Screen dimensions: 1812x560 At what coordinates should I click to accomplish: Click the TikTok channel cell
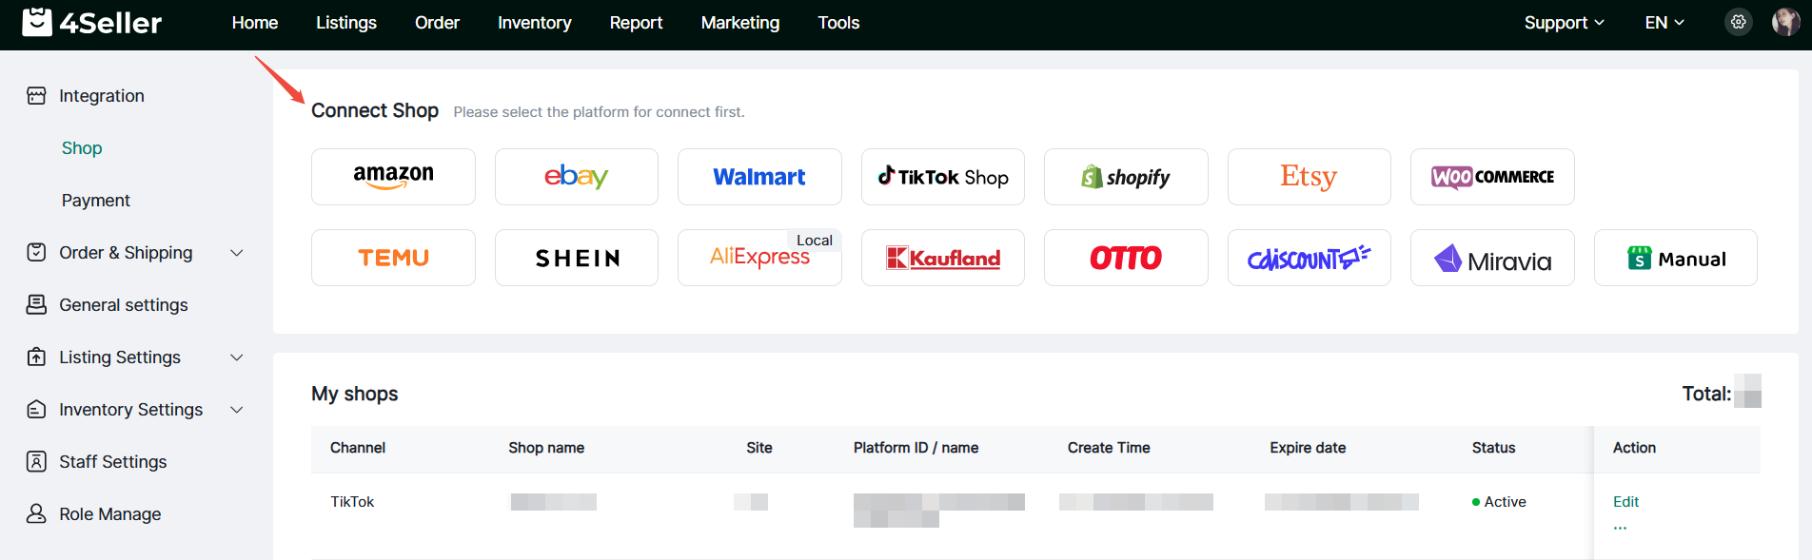[x=352, y=502]
